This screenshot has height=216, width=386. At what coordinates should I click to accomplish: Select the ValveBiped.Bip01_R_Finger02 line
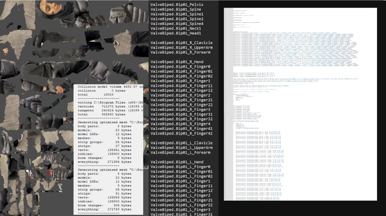[x=182, y=76]
